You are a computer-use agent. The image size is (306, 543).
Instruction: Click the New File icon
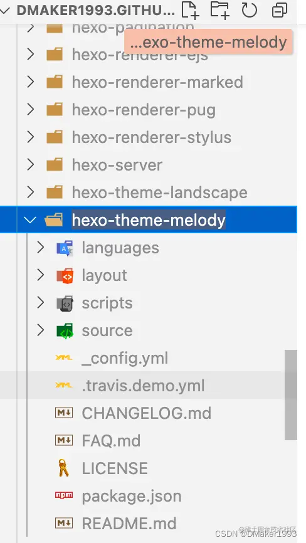[x=190, y=9]
